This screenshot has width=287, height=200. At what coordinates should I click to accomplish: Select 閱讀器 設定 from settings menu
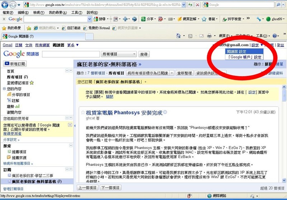(244, 51)
